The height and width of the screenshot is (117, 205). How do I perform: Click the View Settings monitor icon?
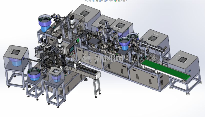coord(124,0)
